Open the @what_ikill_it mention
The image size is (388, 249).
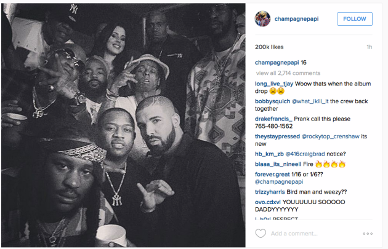click(310, 101)
